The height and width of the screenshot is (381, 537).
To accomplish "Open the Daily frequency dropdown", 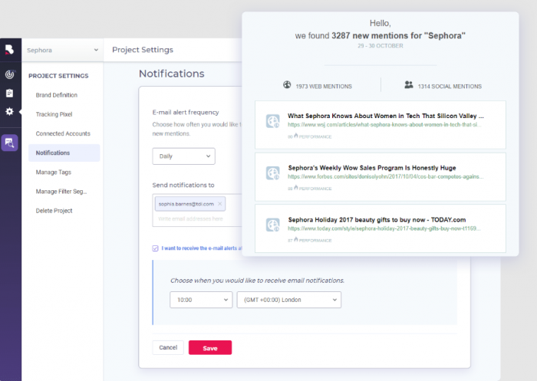I will point(184,156).
